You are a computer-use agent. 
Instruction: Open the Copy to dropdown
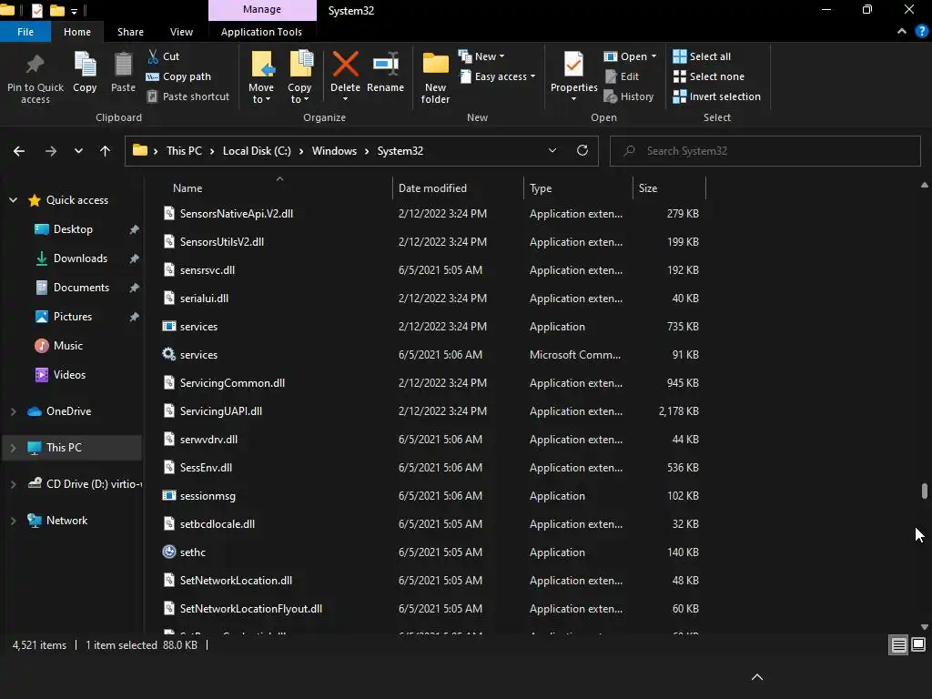tap(299, 94)
